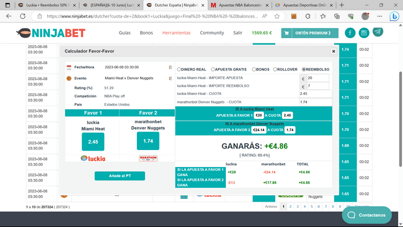Click the shopping cart icon
Screen dimensions: 403x227
(x=286, y=33)
